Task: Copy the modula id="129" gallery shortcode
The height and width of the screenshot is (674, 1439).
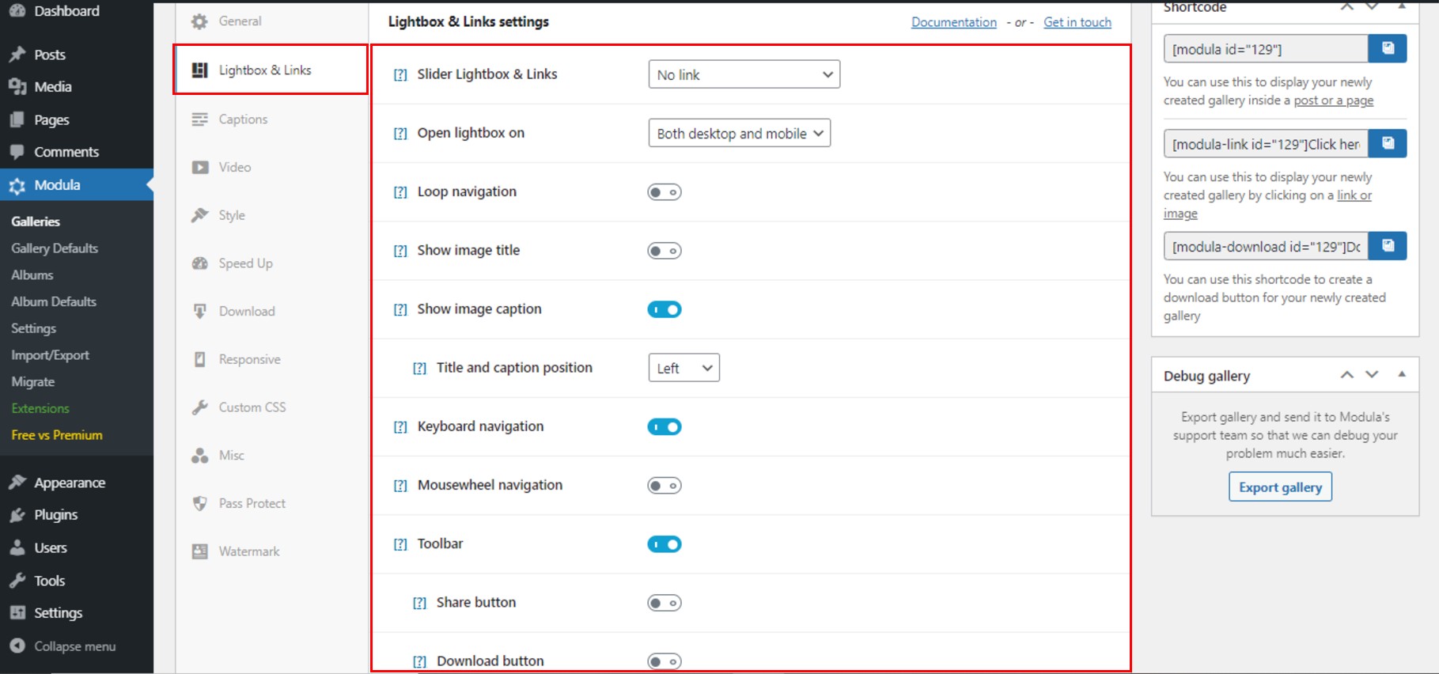Action: [x=1388, y=49]
